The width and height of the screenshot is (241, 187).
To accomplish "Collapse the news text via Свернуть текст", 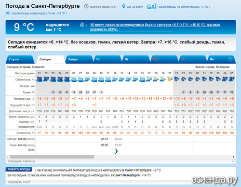I will (19, 182).
